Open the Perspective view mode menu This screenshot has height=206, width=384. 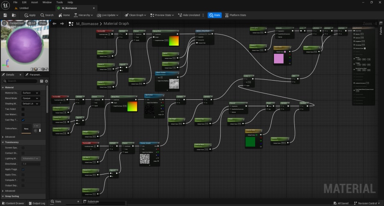tap(17, 23)
